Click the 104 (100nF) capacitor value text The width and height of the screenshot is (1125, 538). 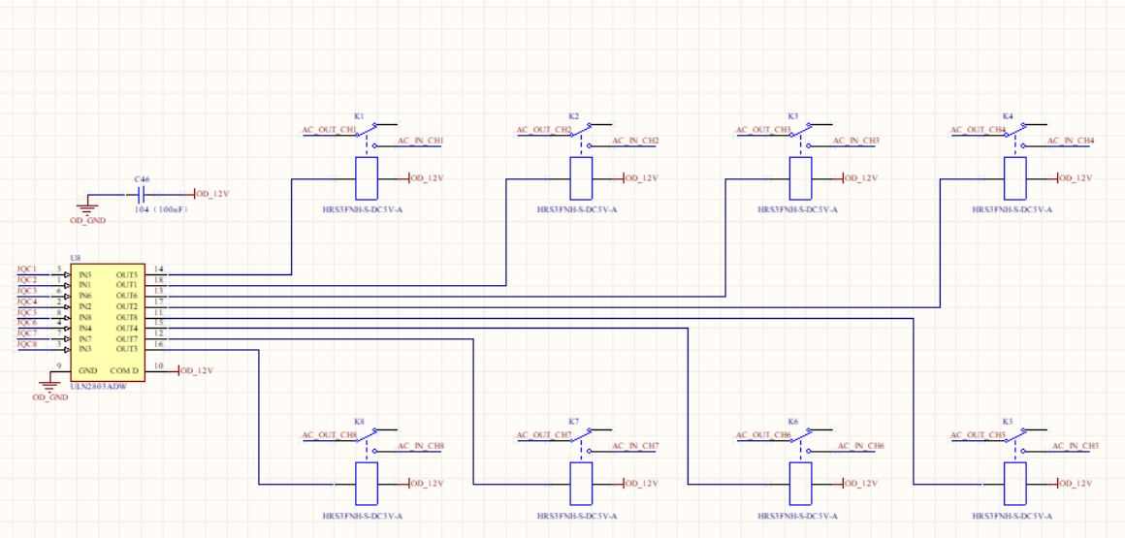pos(160,209)
